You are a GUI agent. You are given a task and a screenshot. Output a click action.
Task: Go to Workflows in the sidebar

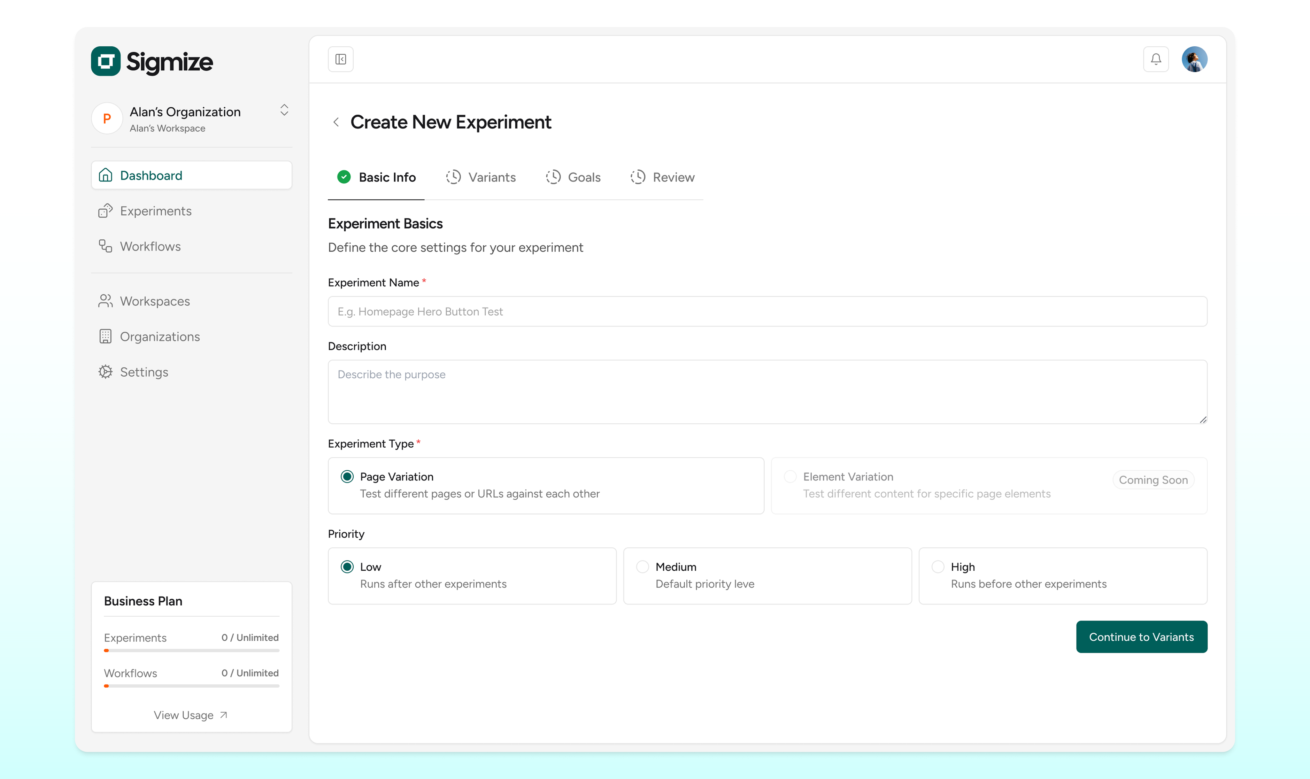coord(150,246)
